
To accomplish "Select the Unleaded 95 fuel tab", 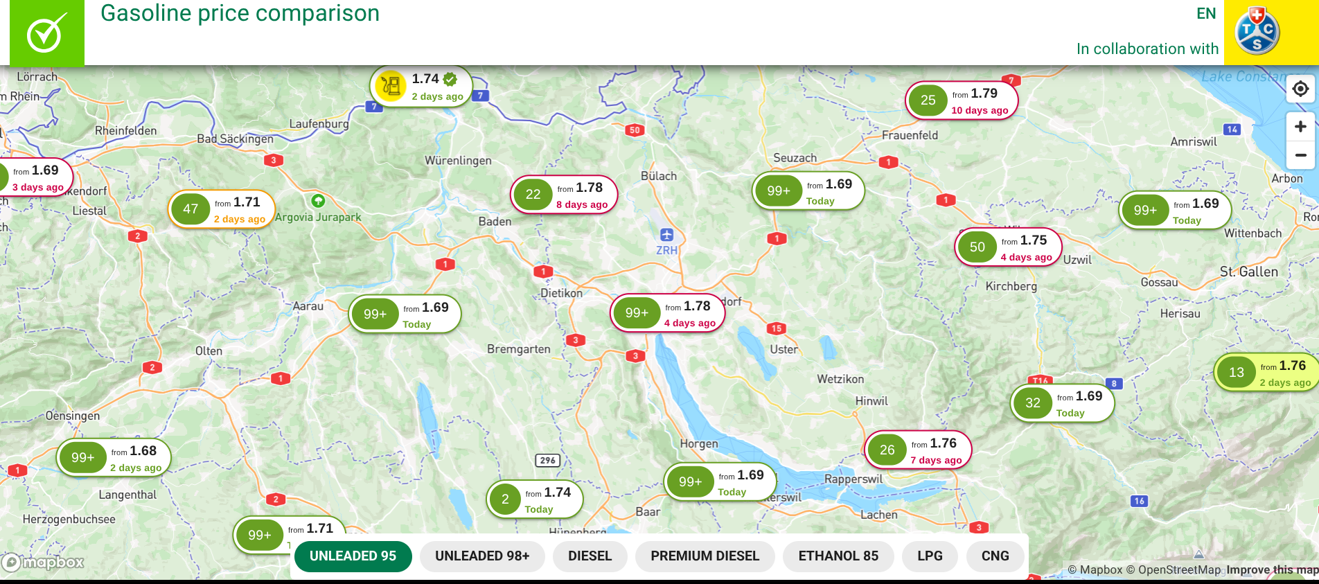I will coord(353,556).
